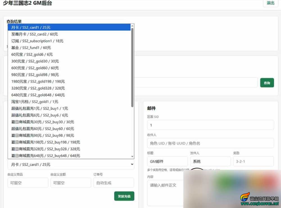The image size is (281, 208).
Task: Choose 夏日商城直充648元 / SS2_buy648 option
Action: (69, 156)
